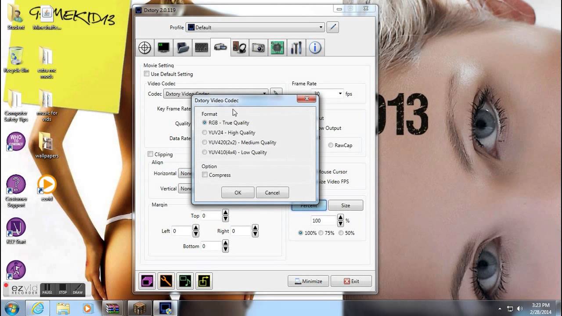This screenshot has width=562, height=316.
Task: Click the green screen-and-music-note icon in Dxtory
Action: tap(185, 281)
